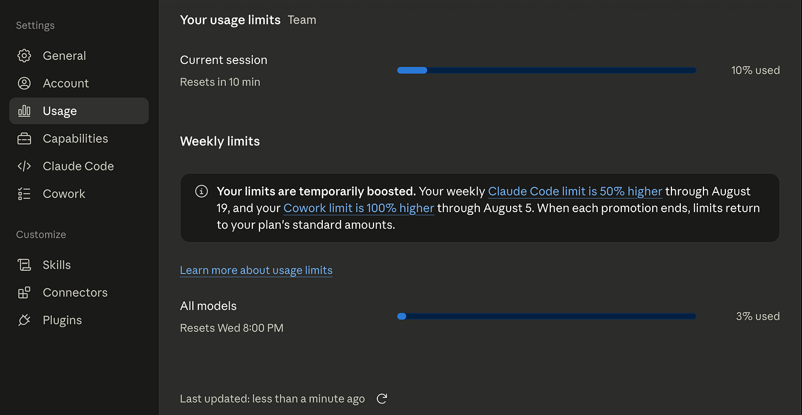Screen dimensions: 802x415
Task: Click the Account profile icon
Action: [x=24, y=83]
